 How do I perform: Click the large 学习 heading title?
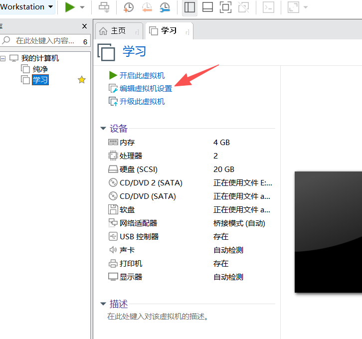(134, 51)
